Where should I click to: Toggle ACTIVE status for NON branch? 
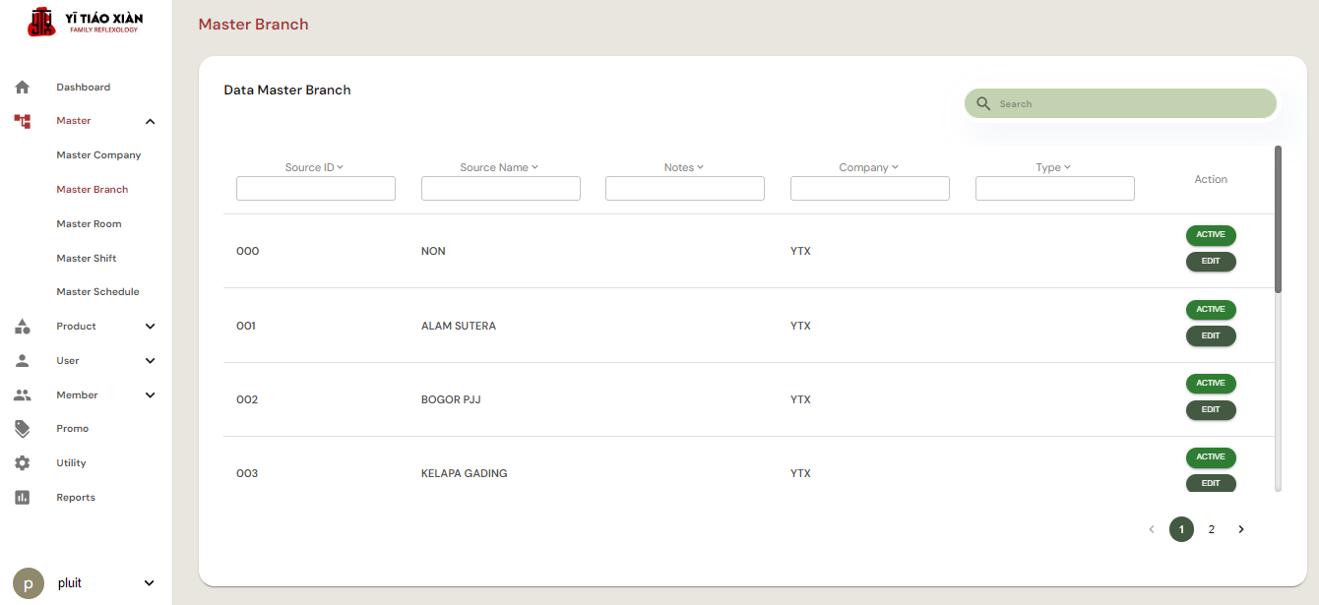pyautogui.click(x=1210, y=235)
